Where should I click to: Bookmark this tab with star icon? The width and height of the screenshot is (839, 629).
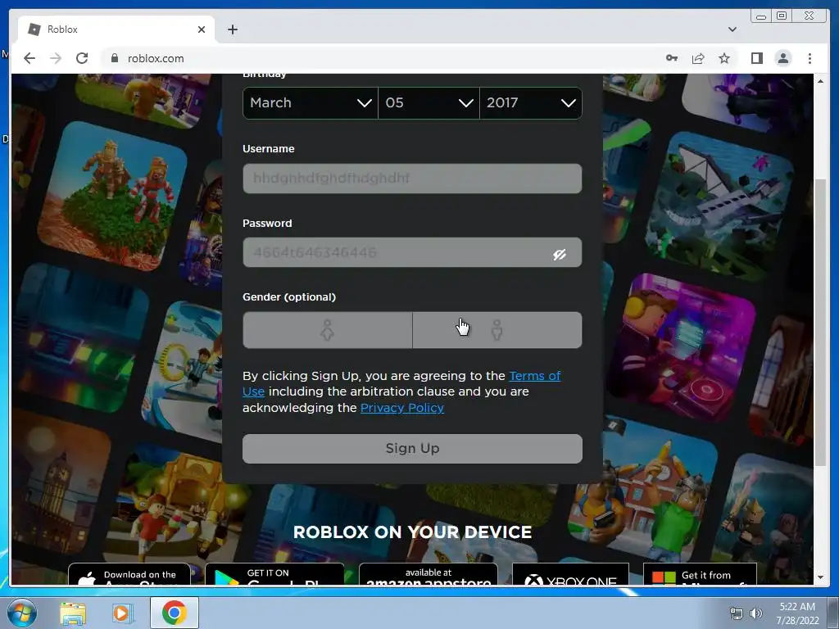coord(724,58)
